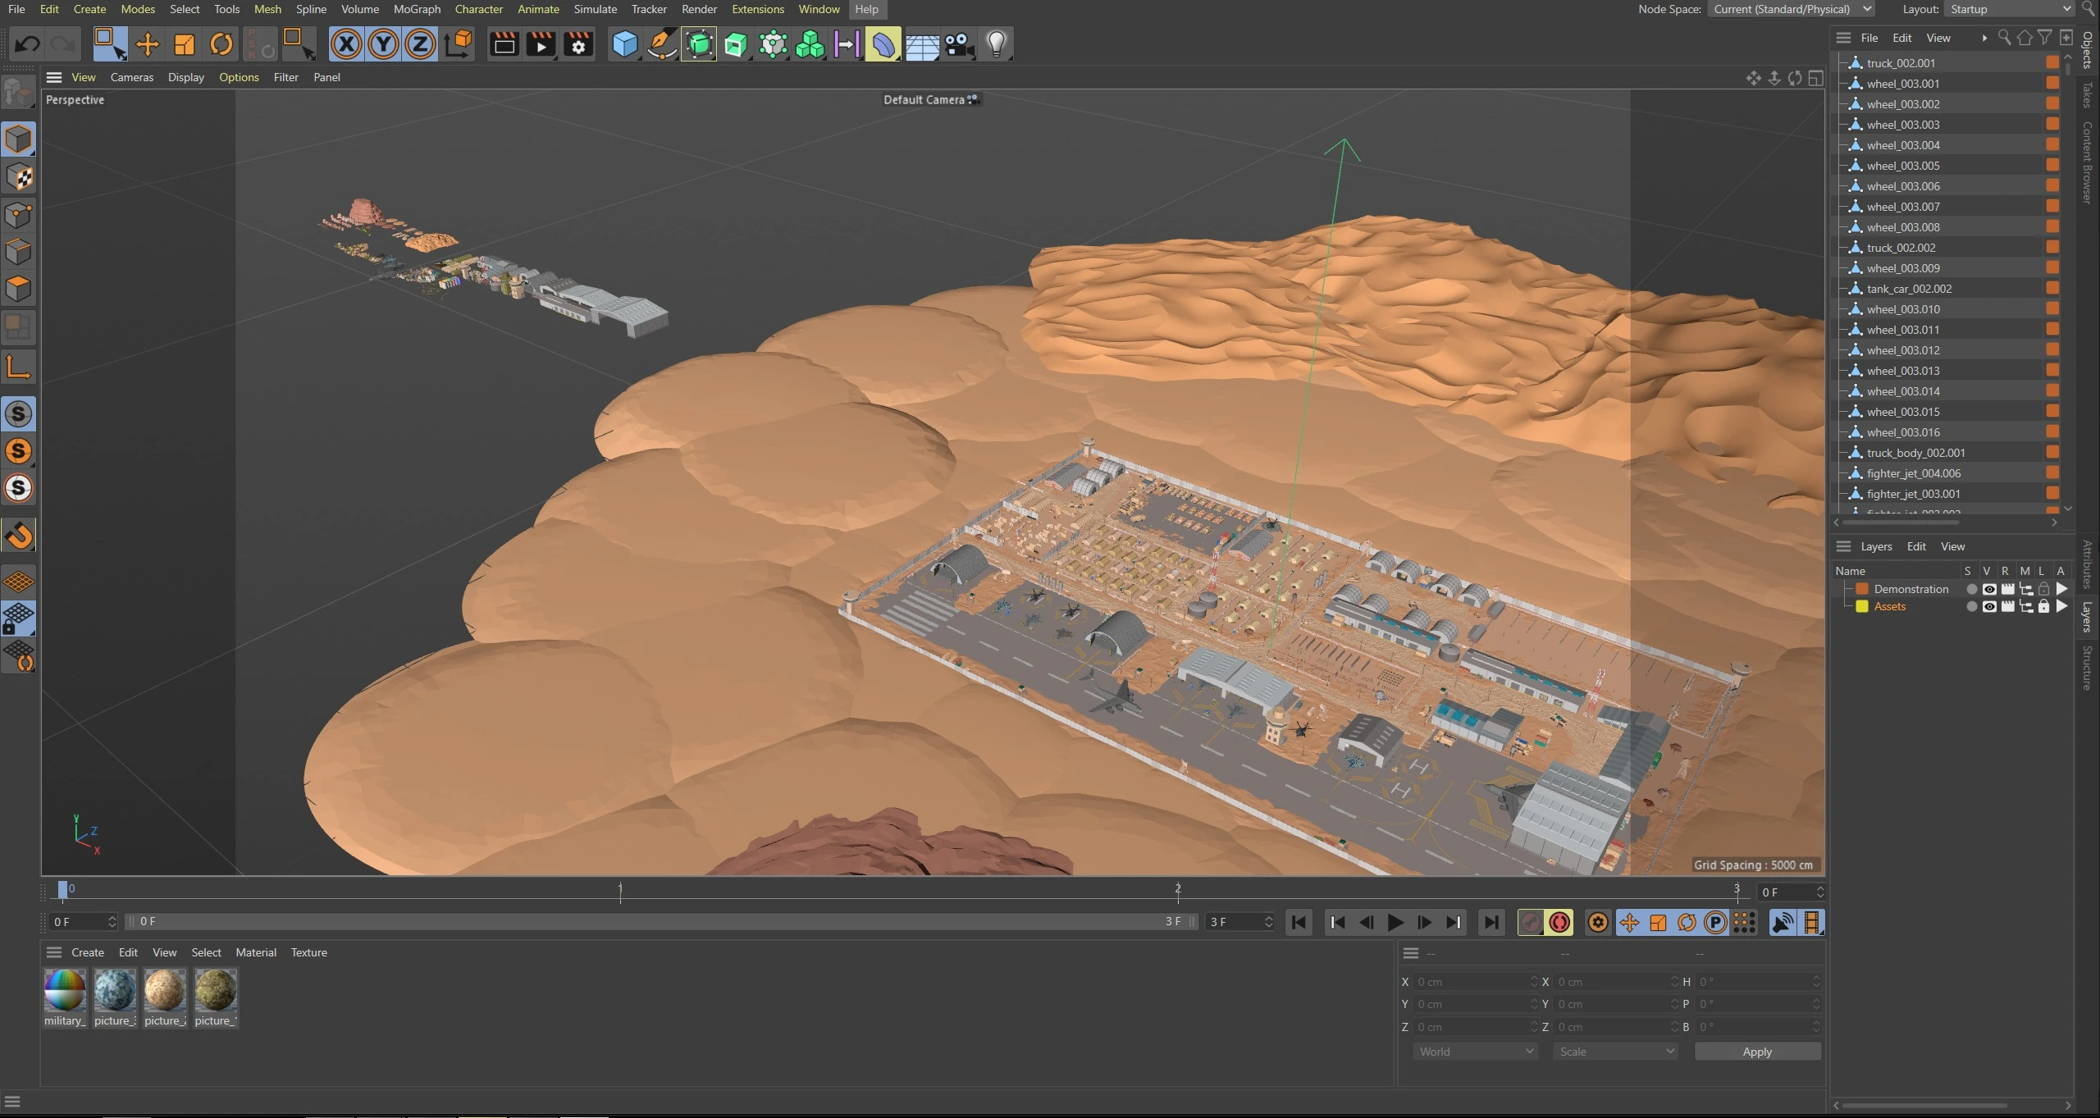Screen dimensions: 2100x1118
Task: Toggle Z axis lock
Action: coord(420,44)
